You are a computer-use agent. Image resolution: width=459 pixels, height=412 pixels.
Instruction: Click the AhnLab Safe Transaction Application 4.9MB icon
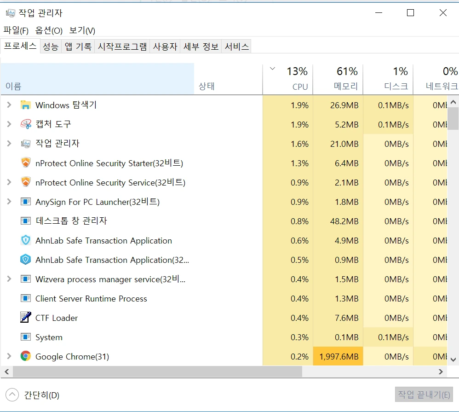pos(26,240)
